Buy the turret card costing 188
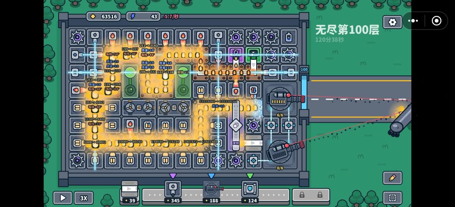This screenshot has width=455, height=207. 211,192
